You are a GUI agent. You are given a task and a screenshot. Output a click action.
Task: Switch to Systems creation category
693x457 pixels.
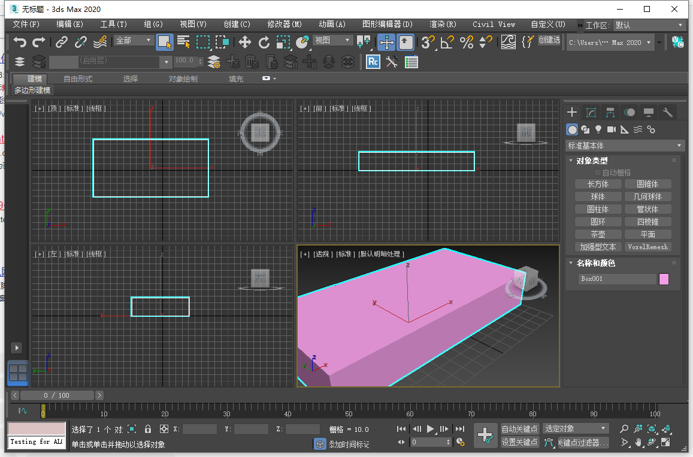tap(651, 129)
